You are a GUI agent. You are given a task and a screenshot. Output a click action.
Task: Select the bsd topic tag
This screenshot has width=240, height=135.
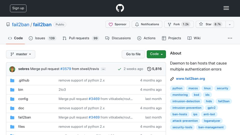tap(196, 95)
